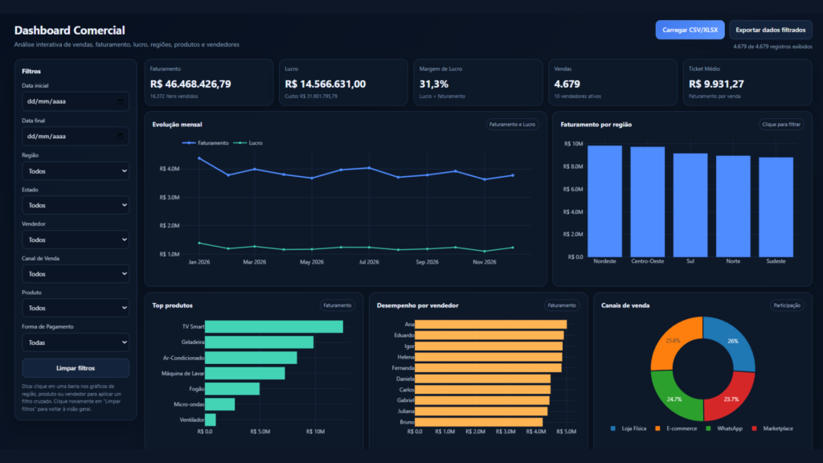Click the Faturamento badge in Top produtos
The width and height of the screenshot is (823, 463).
337,305
